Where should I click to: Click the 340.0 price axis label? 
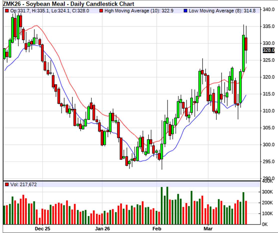(x=269, y=9)
